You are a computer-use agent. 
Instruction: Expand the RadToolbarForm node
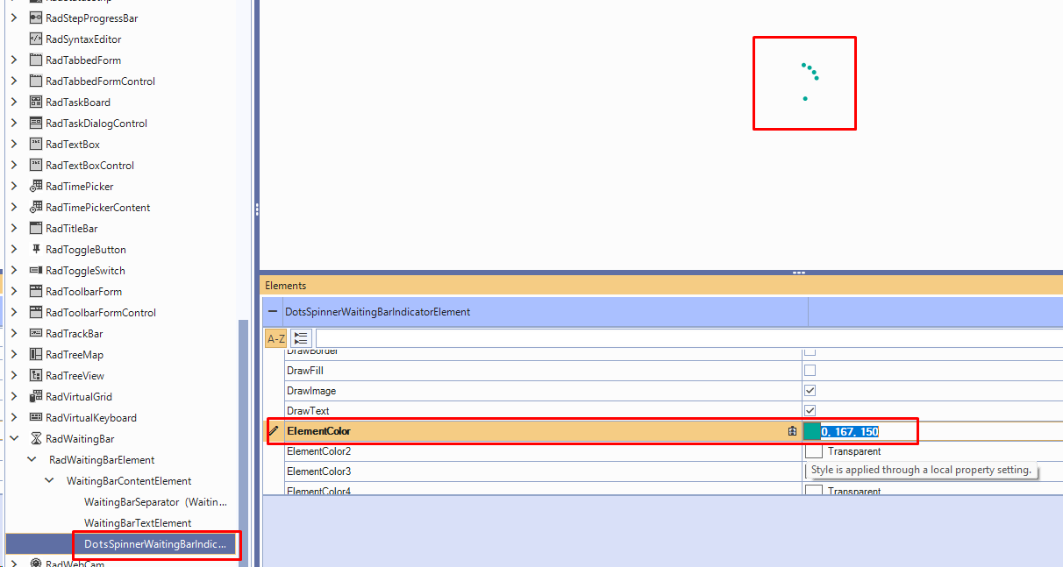[x=14, y=292]
